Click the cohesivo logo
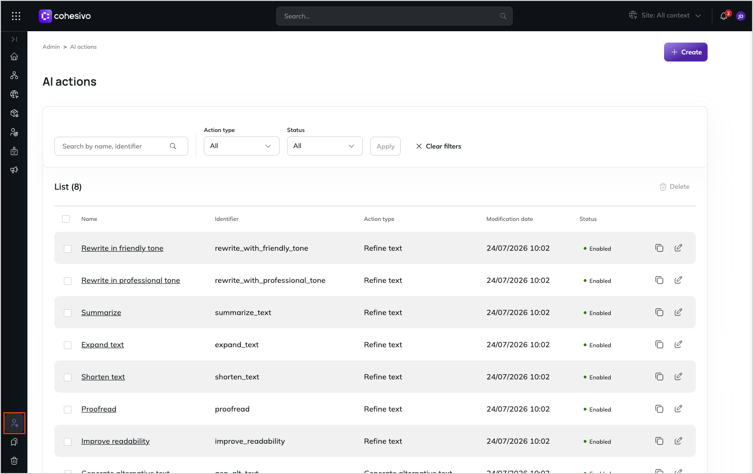Screen dimensions: 753x474 tap(65, 16)
